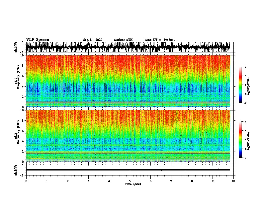
Task: Click the '-7' label on ch.2 color bar
Action: [x=245, y=158]
